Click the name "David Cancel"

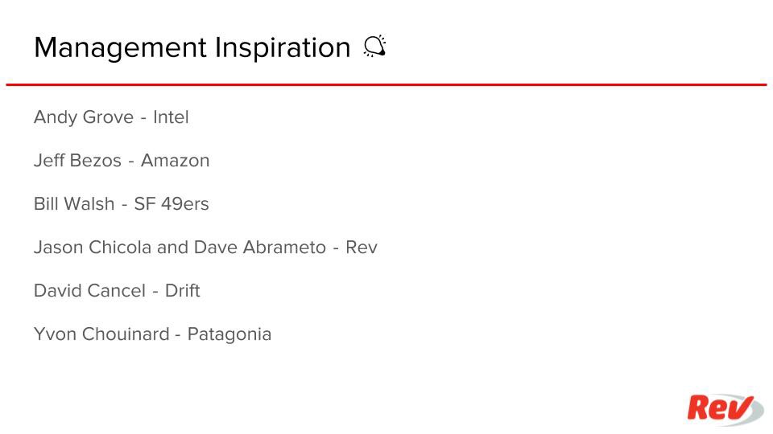89,291
